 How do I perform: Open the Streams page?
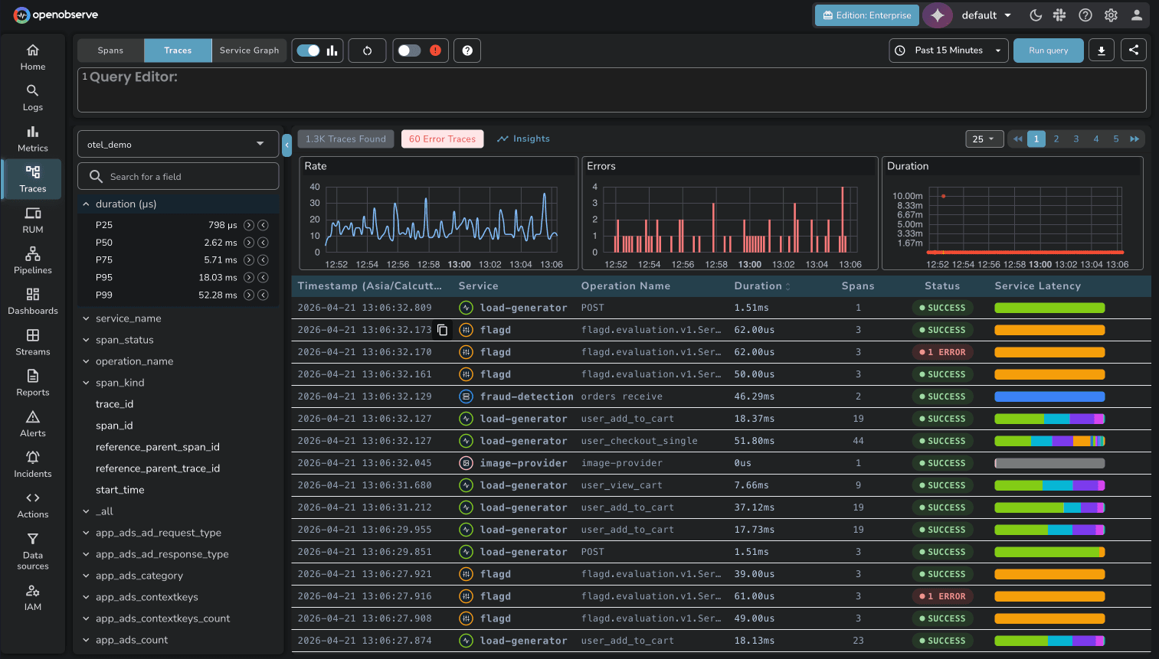32,342
